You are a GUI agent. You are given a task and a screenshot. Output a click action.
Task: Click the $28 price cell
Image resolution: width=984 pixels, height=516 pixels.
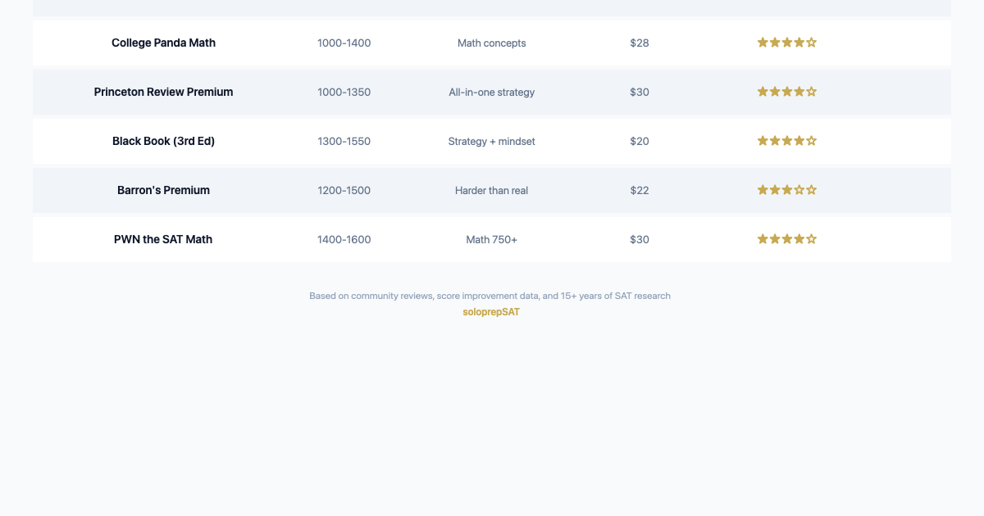tap(640, 43)
